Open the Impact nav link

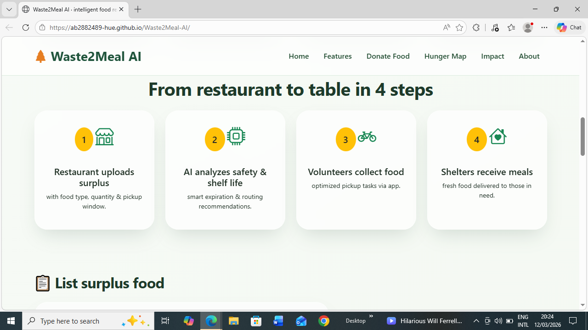coord(492,56)
